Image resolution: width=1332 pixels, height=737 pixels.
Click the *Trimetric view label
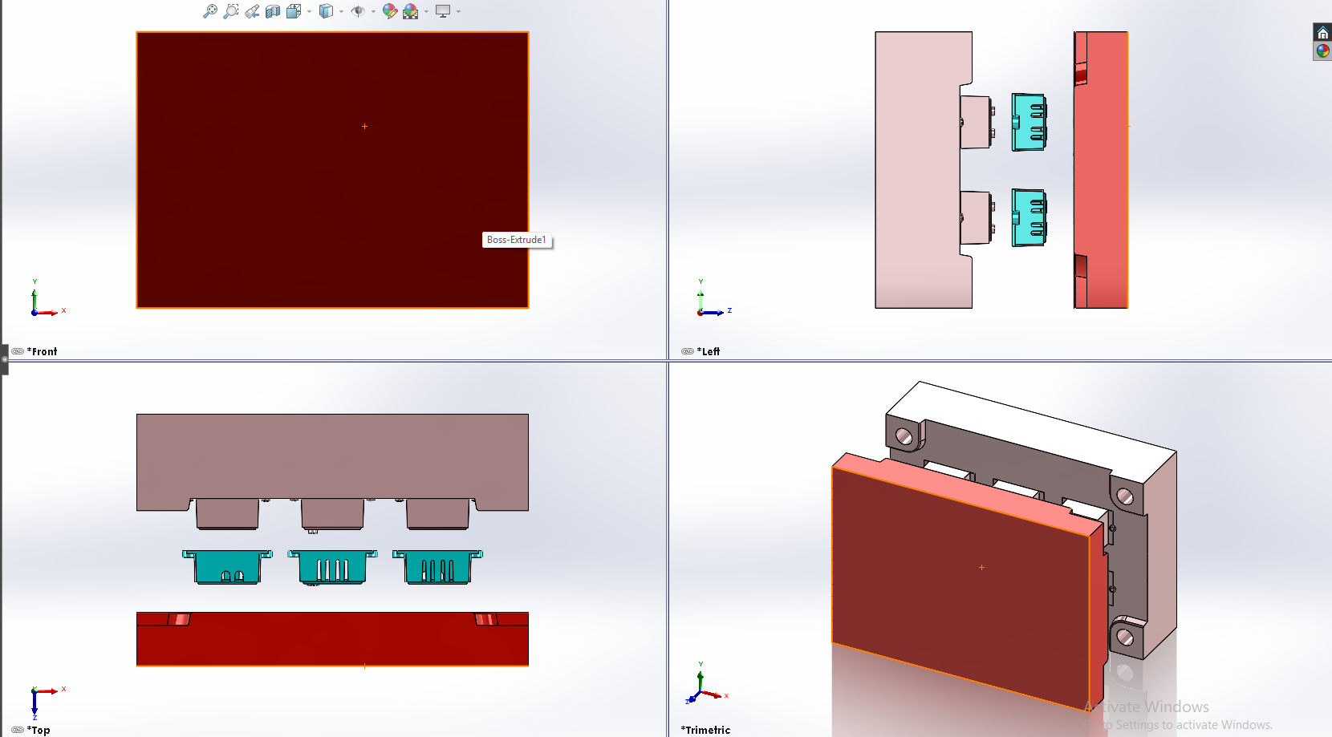(706, 730)
